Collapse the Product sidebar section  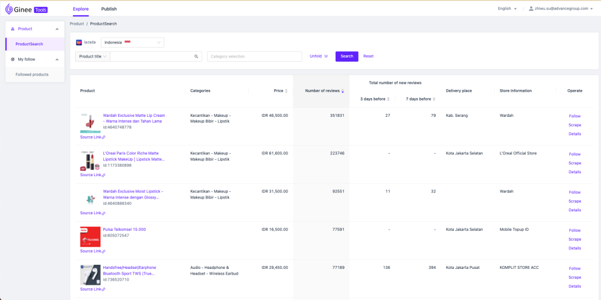[57, 29]
